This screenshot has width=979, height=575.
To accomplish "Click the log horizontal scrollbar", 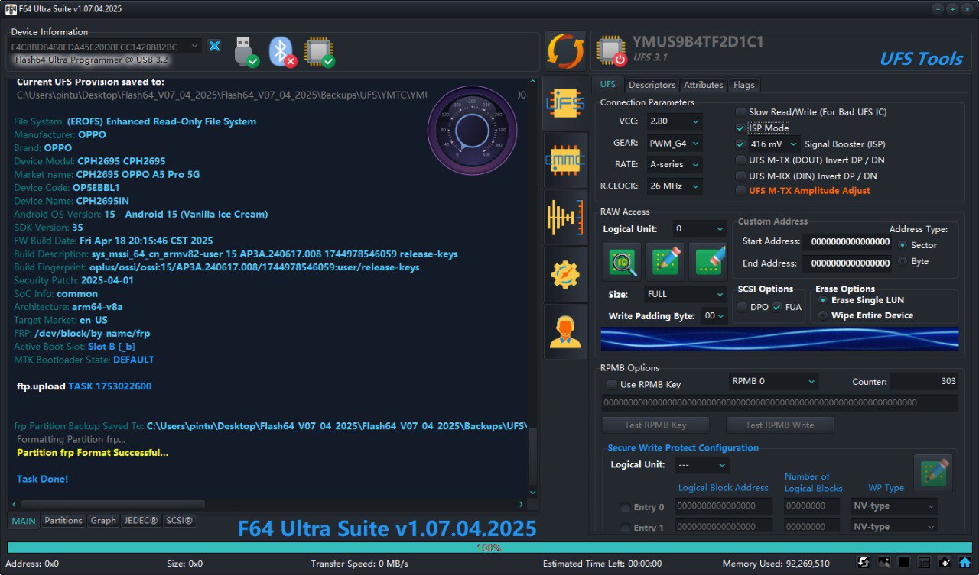I will [113, 504].
